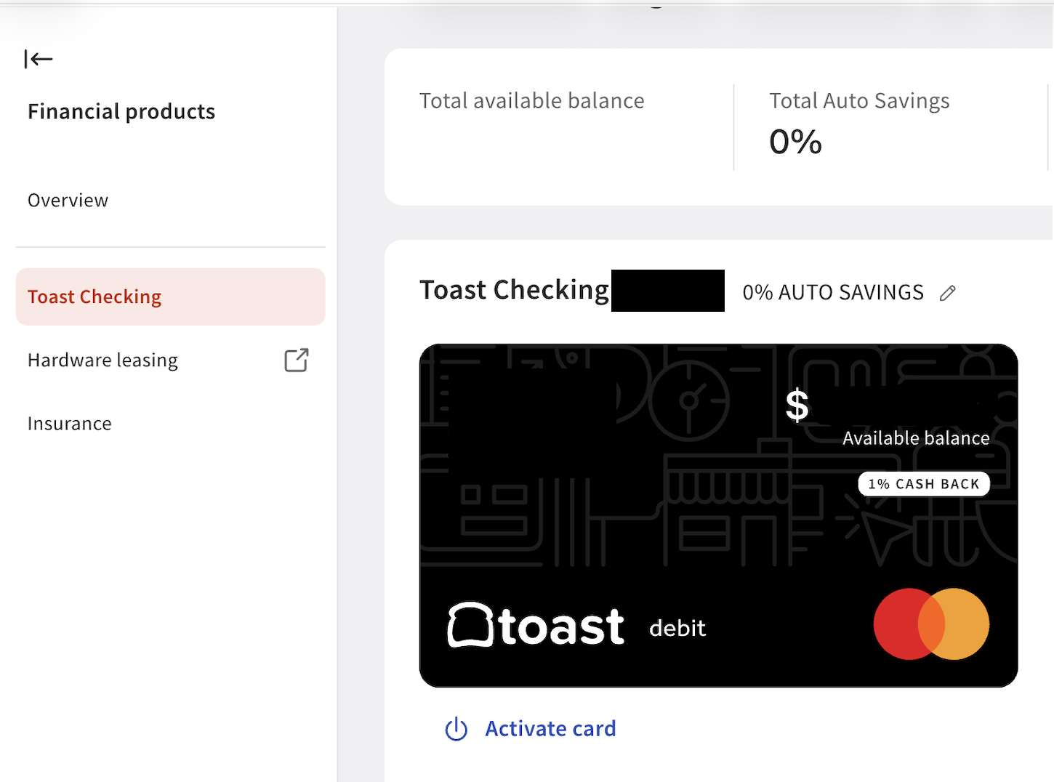This screenshot has height=782, width=1054.
Task: Click the Activate card link
Action: coord(550,729)
